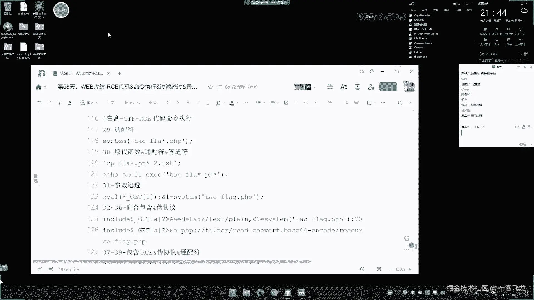
Task: Click the clear formatting eraser icon
Action: (69, 103)
